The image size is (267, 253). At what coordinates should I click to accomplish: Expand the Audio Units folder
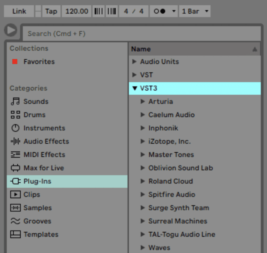[x=134, y=62]
